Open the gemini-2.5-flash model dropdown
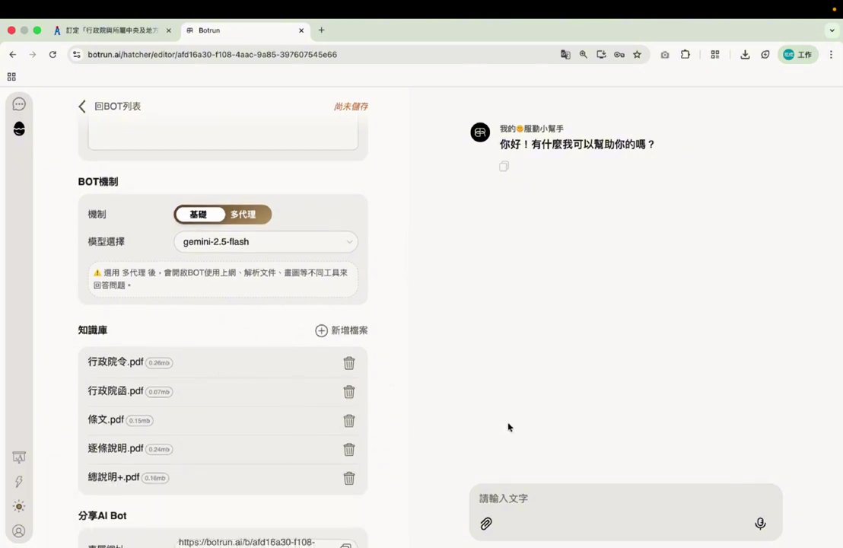The width and height of the screenshot is (843, 548). click(266, 242)
